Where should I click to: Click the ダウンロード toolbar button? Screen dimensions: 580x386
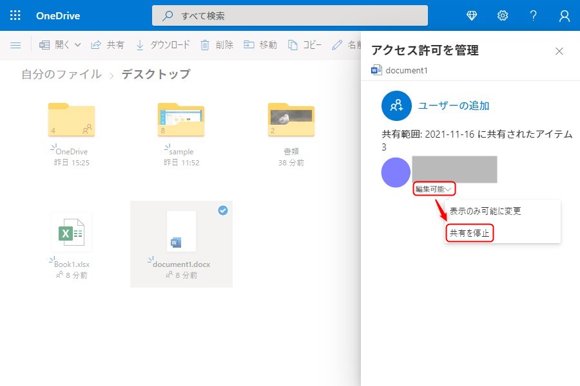point(162,45)
